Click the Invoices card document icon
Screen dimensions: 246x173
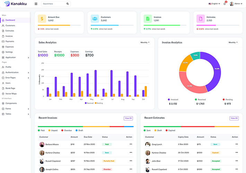coord(148,19)
